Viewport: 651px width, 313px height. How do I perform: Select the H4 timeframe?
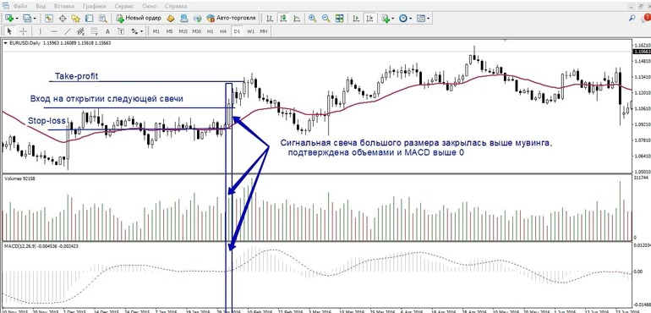223,31
